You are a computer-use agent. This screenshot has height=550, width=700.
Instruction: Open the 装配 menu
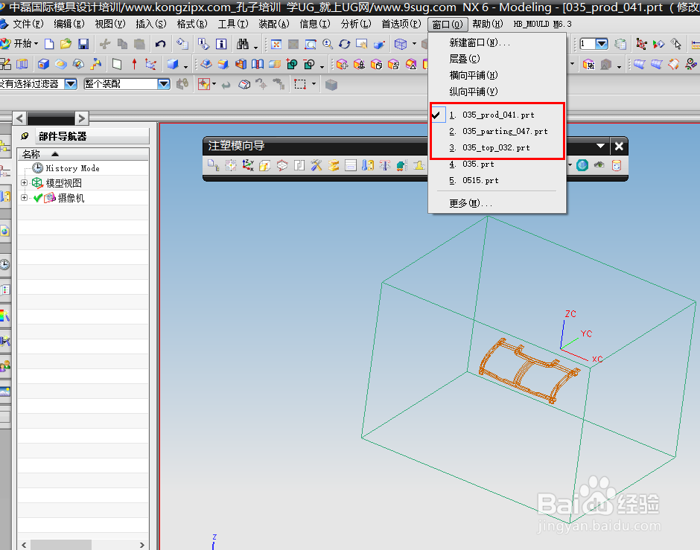[273, 24]
